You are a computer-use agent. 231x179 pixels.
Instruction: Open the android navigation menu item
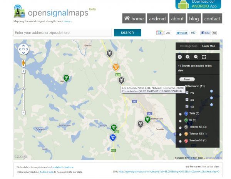click(157, 18)
